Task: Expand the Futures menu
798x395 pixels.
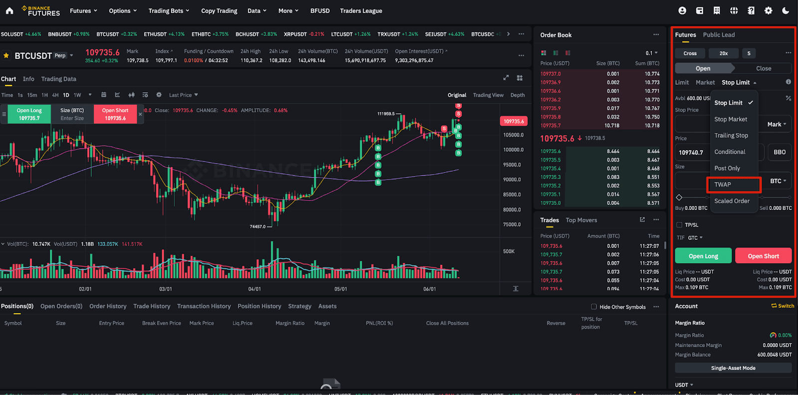Action: [x=84, y=10]
